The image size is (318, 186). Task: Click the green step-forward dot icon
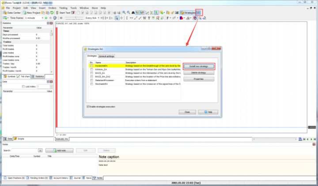pyautogui.click(x=46, y=18)
